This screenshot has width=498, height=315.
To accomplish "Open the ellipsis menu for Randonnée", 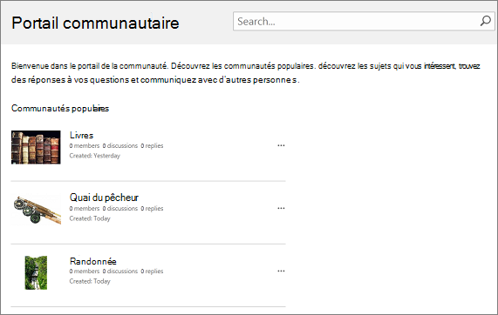I will 281,271.
